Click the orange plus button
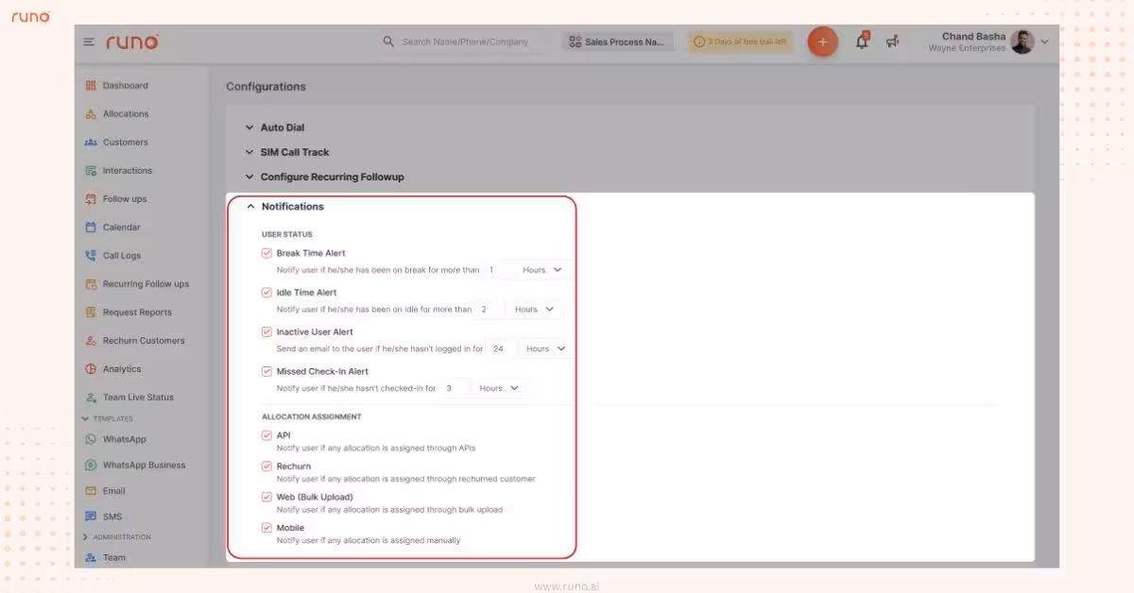The height and width of the screenshot is (593, 1134). coord(821,42)
